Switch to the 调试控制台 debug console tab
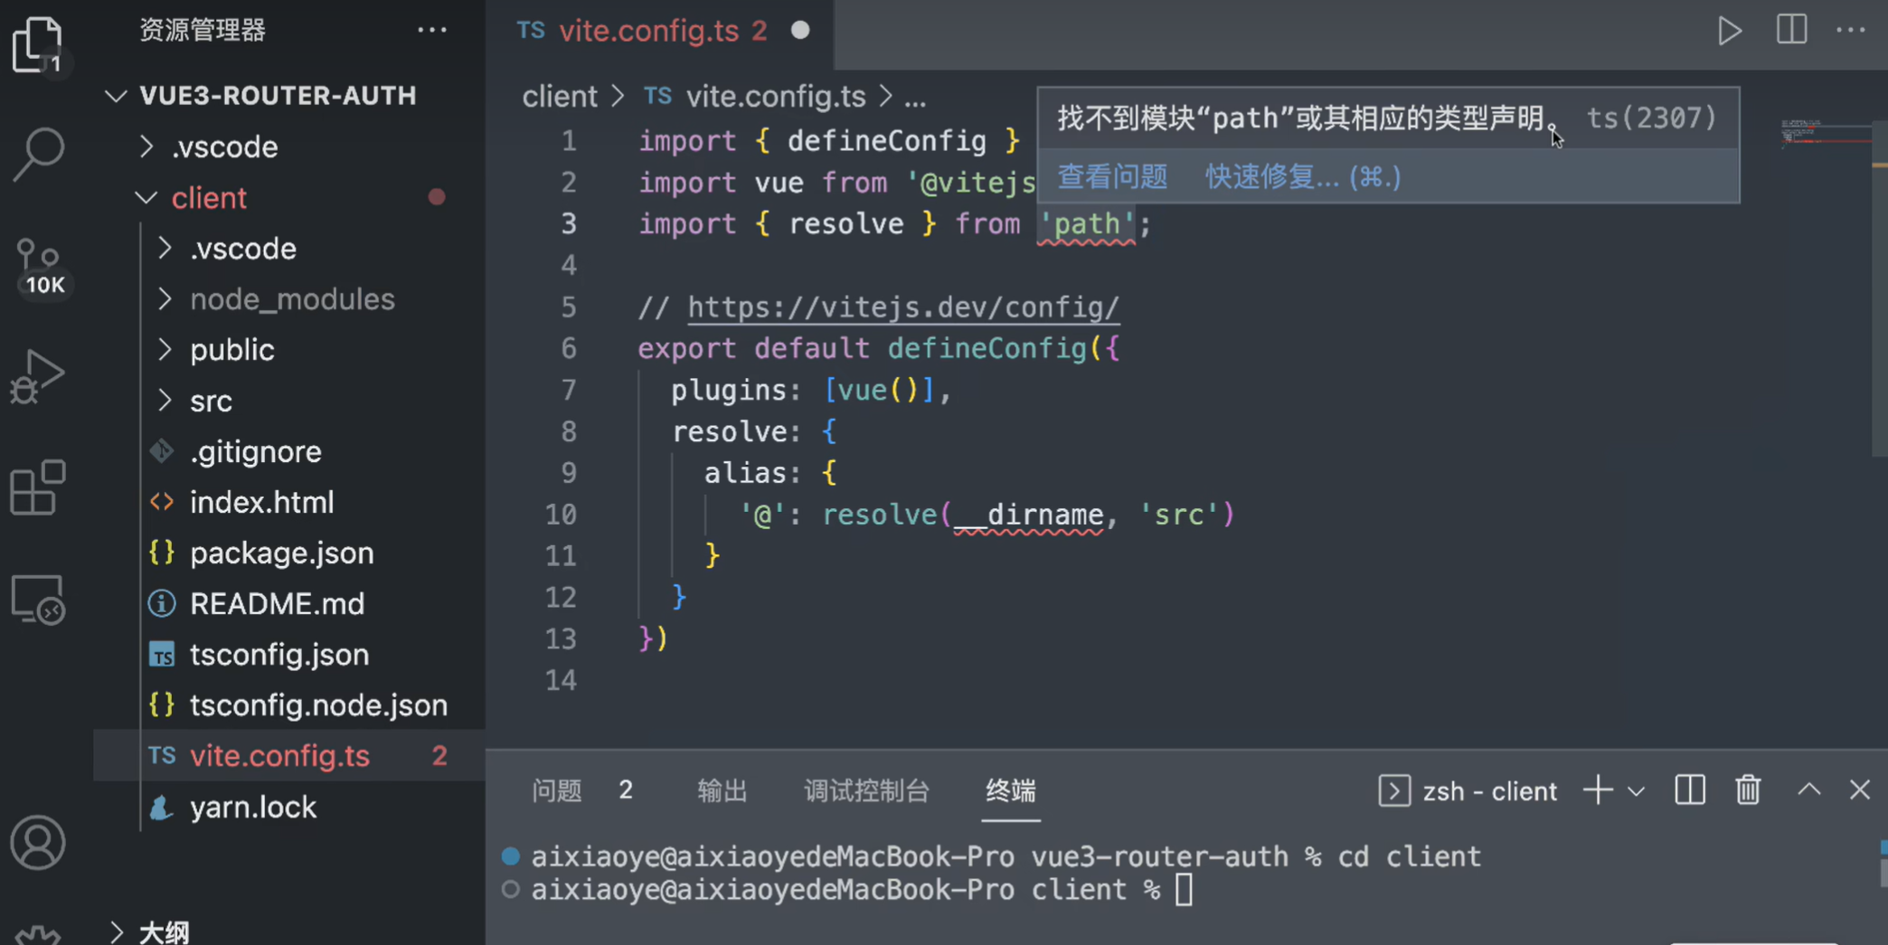 pyautogui.click(x=866, y=790)
